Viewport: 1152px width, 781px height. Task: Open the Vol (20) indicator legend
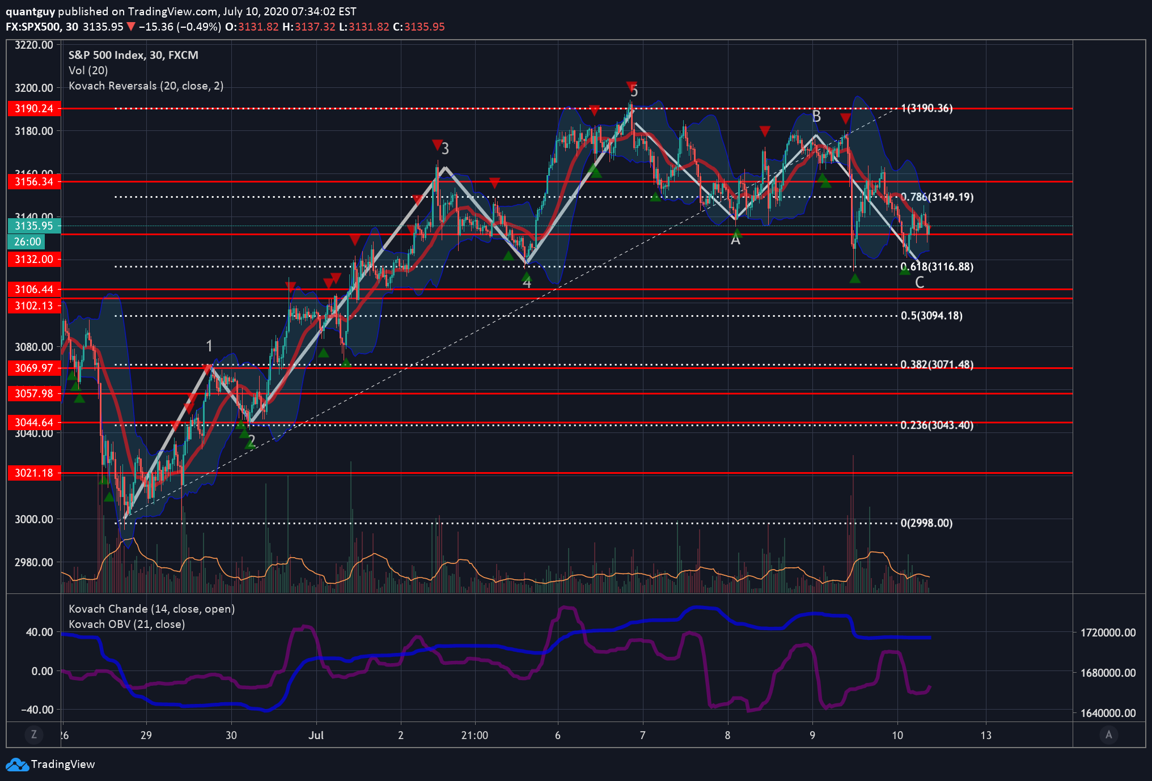(88, 70)
